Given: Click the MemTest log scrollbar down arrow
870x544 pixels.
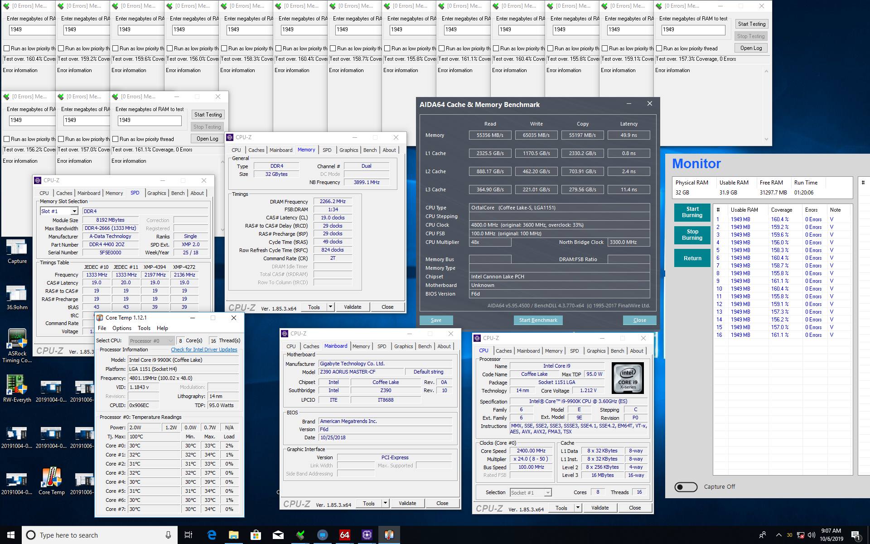Looking at the screenshot, I should pyautogui.click(x=766, y=139).
